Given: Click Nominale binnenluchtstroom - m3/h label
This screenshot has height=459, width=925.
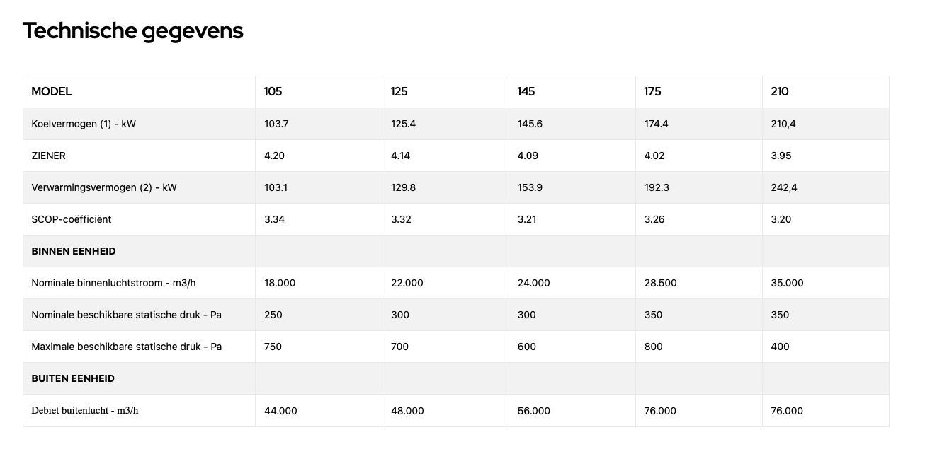Looking at the screenshot, I should click(113, 283).
